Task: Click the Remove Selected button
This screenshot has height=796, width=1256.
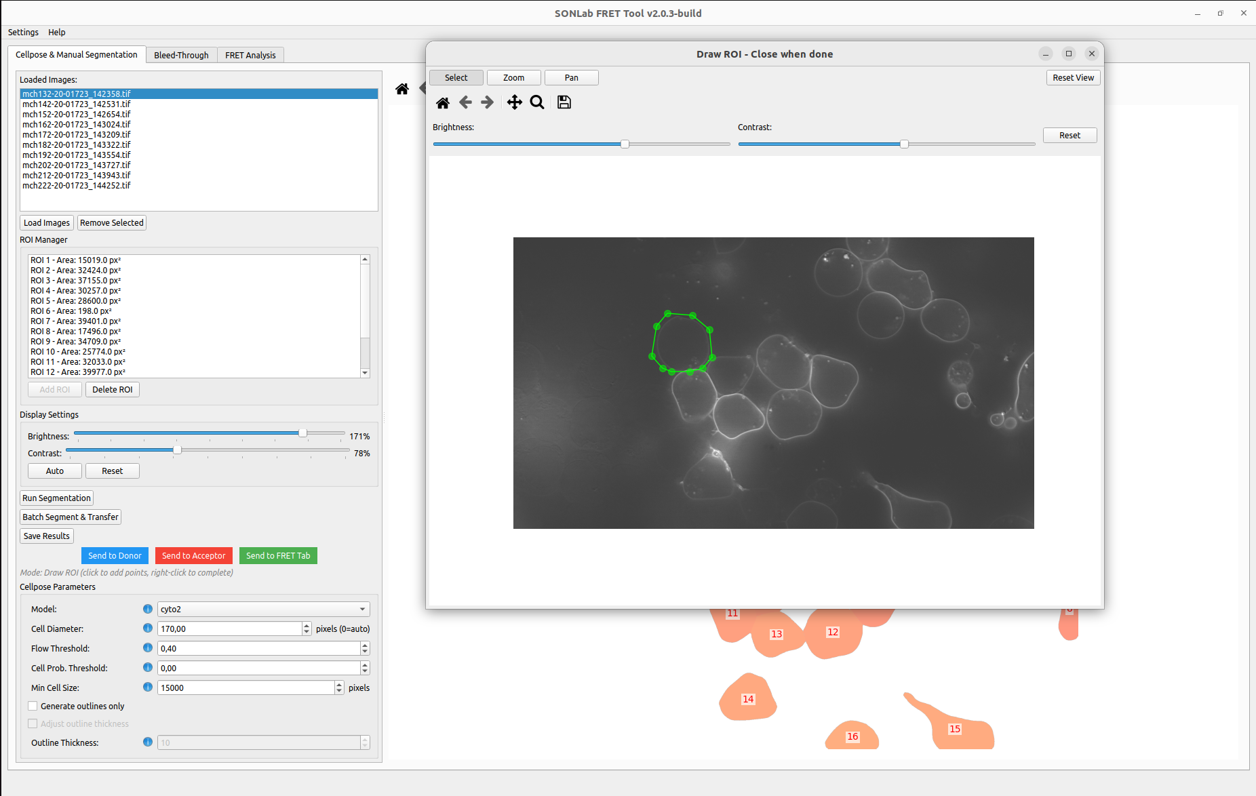Action: tap(112, 223)
